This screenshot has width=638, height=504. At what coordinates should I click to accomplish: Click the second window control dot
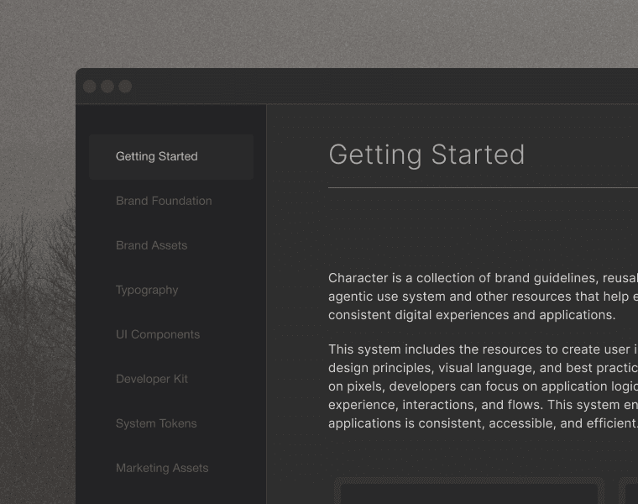(x=107, y=87)
